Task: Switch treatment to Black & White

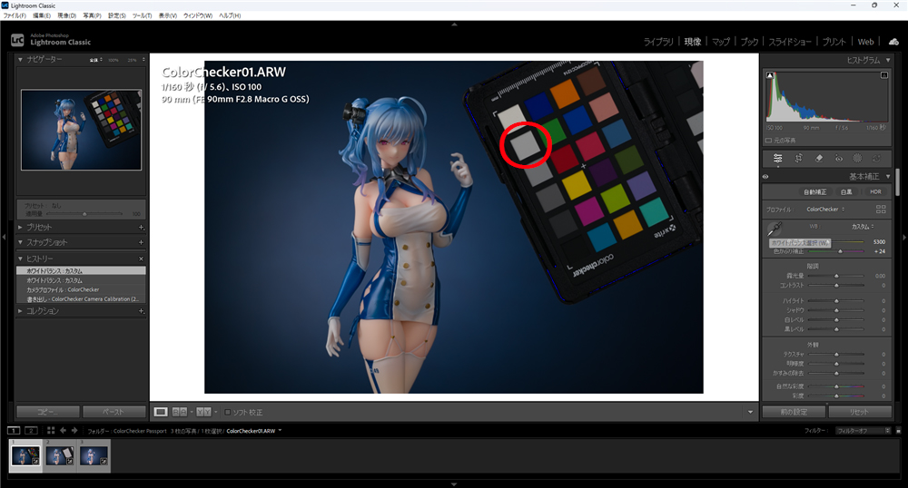Action: pos(846,192)
